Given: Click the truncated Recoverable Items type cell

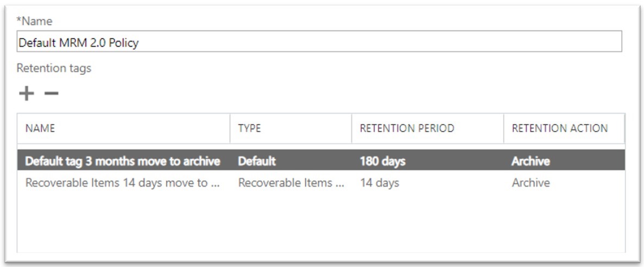Looking at the screenshot, I should (291, 183).
